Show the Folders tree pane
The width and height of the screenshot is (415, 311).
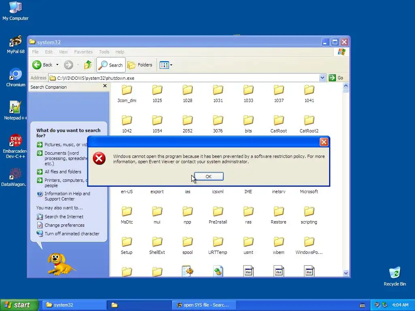click(140, 65)
